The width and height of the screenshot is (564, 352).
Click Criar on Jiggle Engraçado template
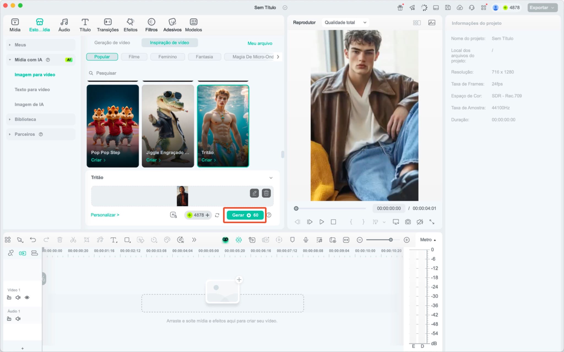[x=153, y=160]
